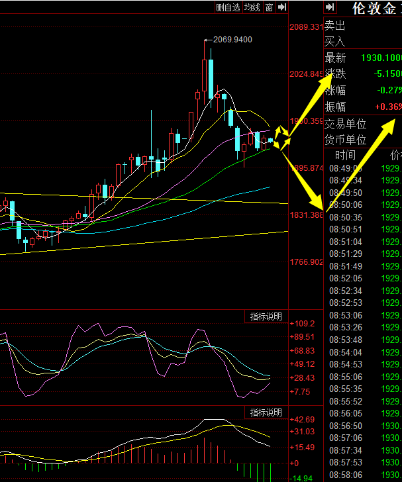Open 指标说明 for the KDJ indicator pane
Screen dimensions: 402x482
click(266, 316)
